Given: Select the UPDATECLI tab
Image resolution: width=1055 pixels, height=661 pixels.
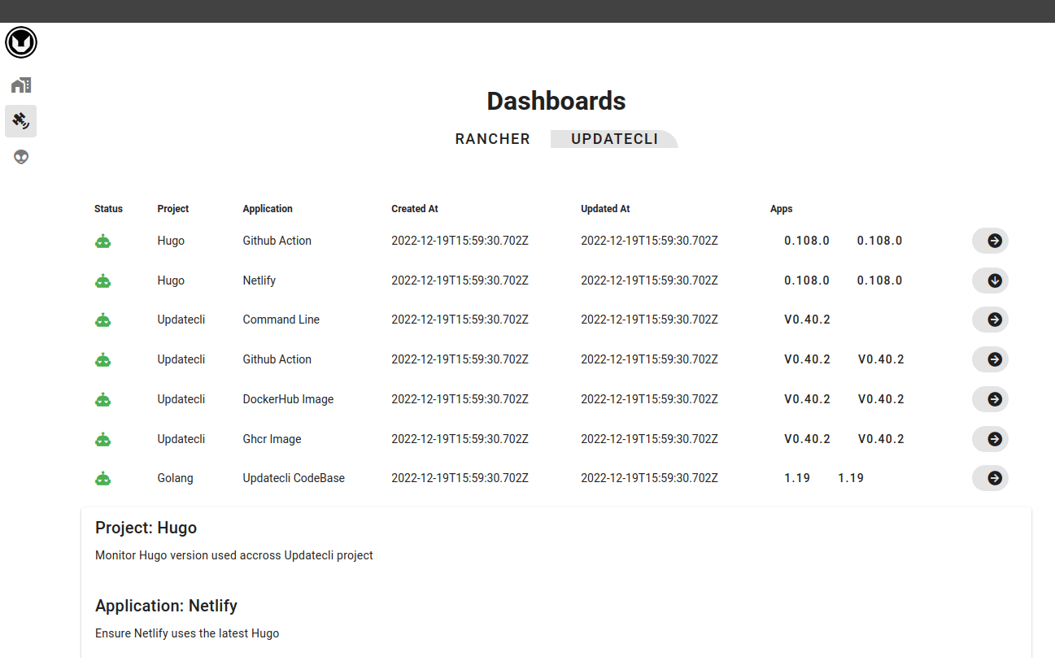Looking at the screenshot, I should point(614,139).
